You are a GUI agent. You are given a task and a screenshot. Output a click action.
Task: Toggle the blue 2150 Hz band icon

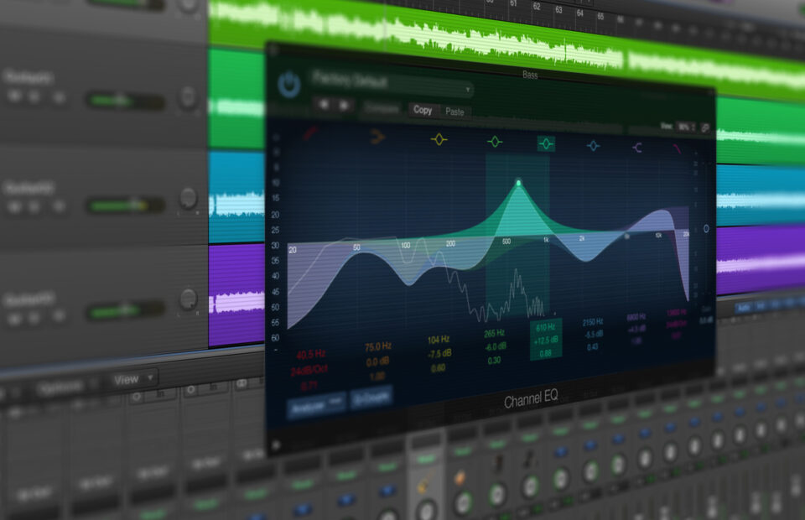pyautogui.click(x=594, y=146)
